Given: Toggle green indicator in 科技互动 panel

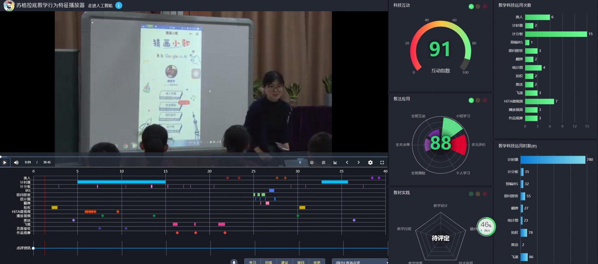Looking at the screenshot, I should pos(471,6).
